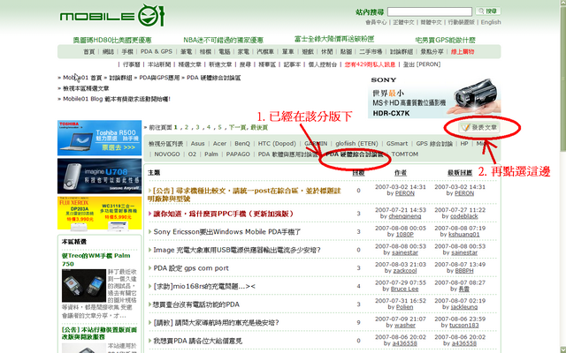Open the PAPAGO sub-forum tab
This screenshot has width=566, height=353.
click(x=238, y=154)
